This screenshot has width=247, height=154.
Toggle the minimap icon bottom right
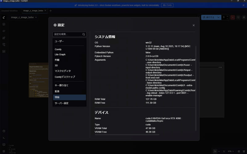point(239,151)
